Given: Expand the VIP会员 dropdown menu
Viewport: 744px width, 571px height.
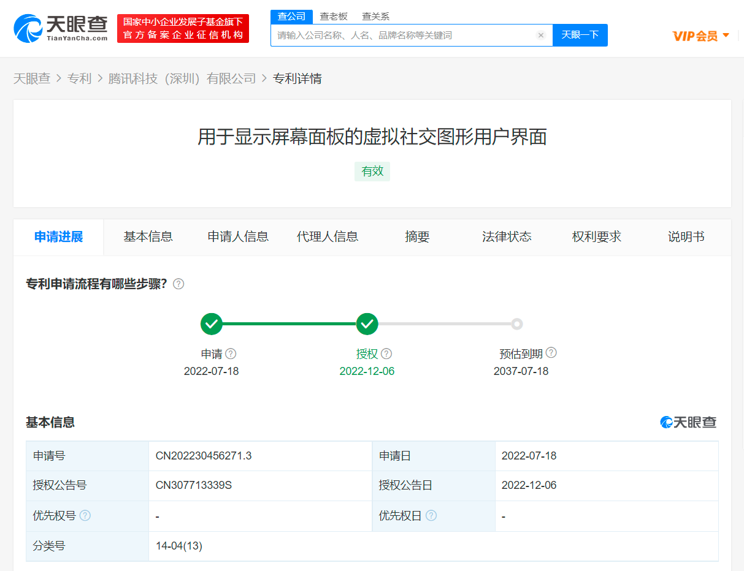Looking at the screenshot, I should point(700,36).
